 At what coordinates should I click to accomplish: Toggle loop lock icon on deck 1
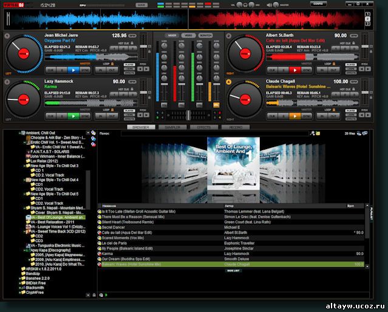(112, 64)
